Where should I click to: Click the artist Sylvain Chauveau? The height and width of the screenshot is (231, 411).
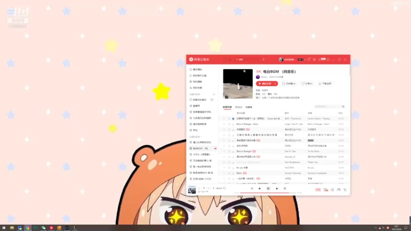click(292, 173)
